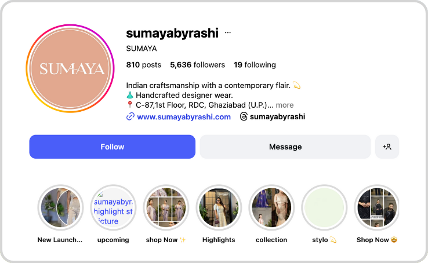Visit www.sumayabyrashi.com website link

pyautogui.click(x=184, y=117)
